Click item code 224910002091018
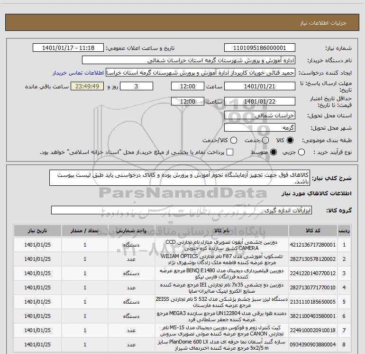 click(313, 330)
